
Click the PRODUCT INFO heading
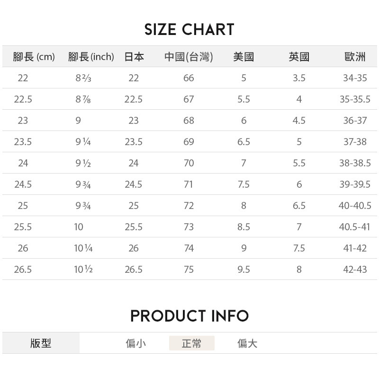[189, 316]
